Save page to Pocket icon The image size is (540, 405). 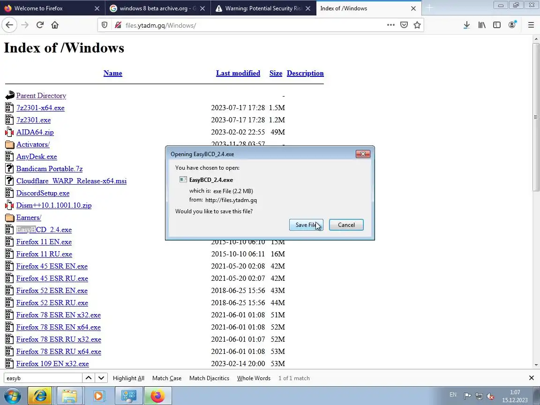404,25
